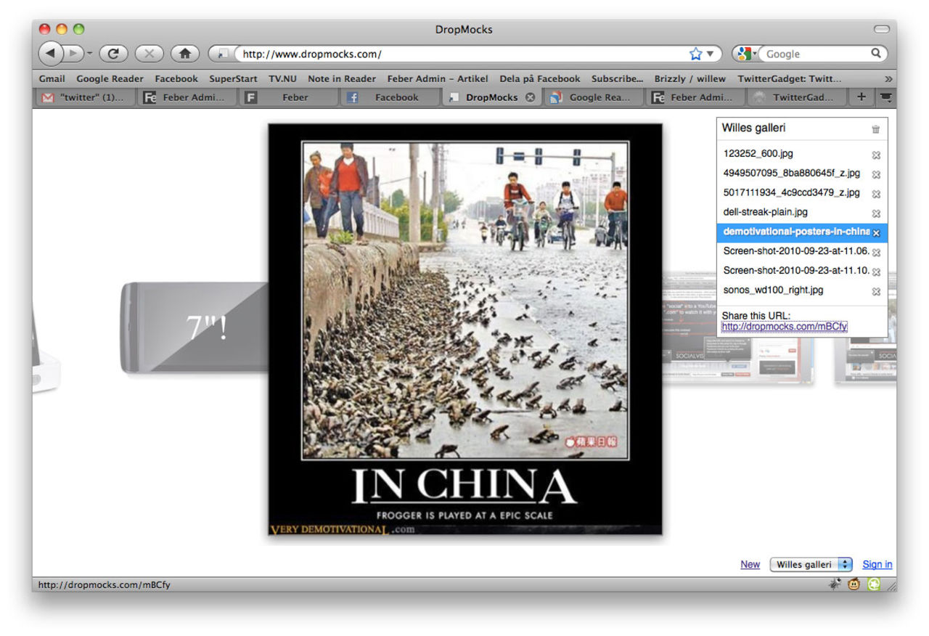Click the 7" Dell Streak thumbnail image
This screenshot has height=636, width=929.
(x=195, y=327)
